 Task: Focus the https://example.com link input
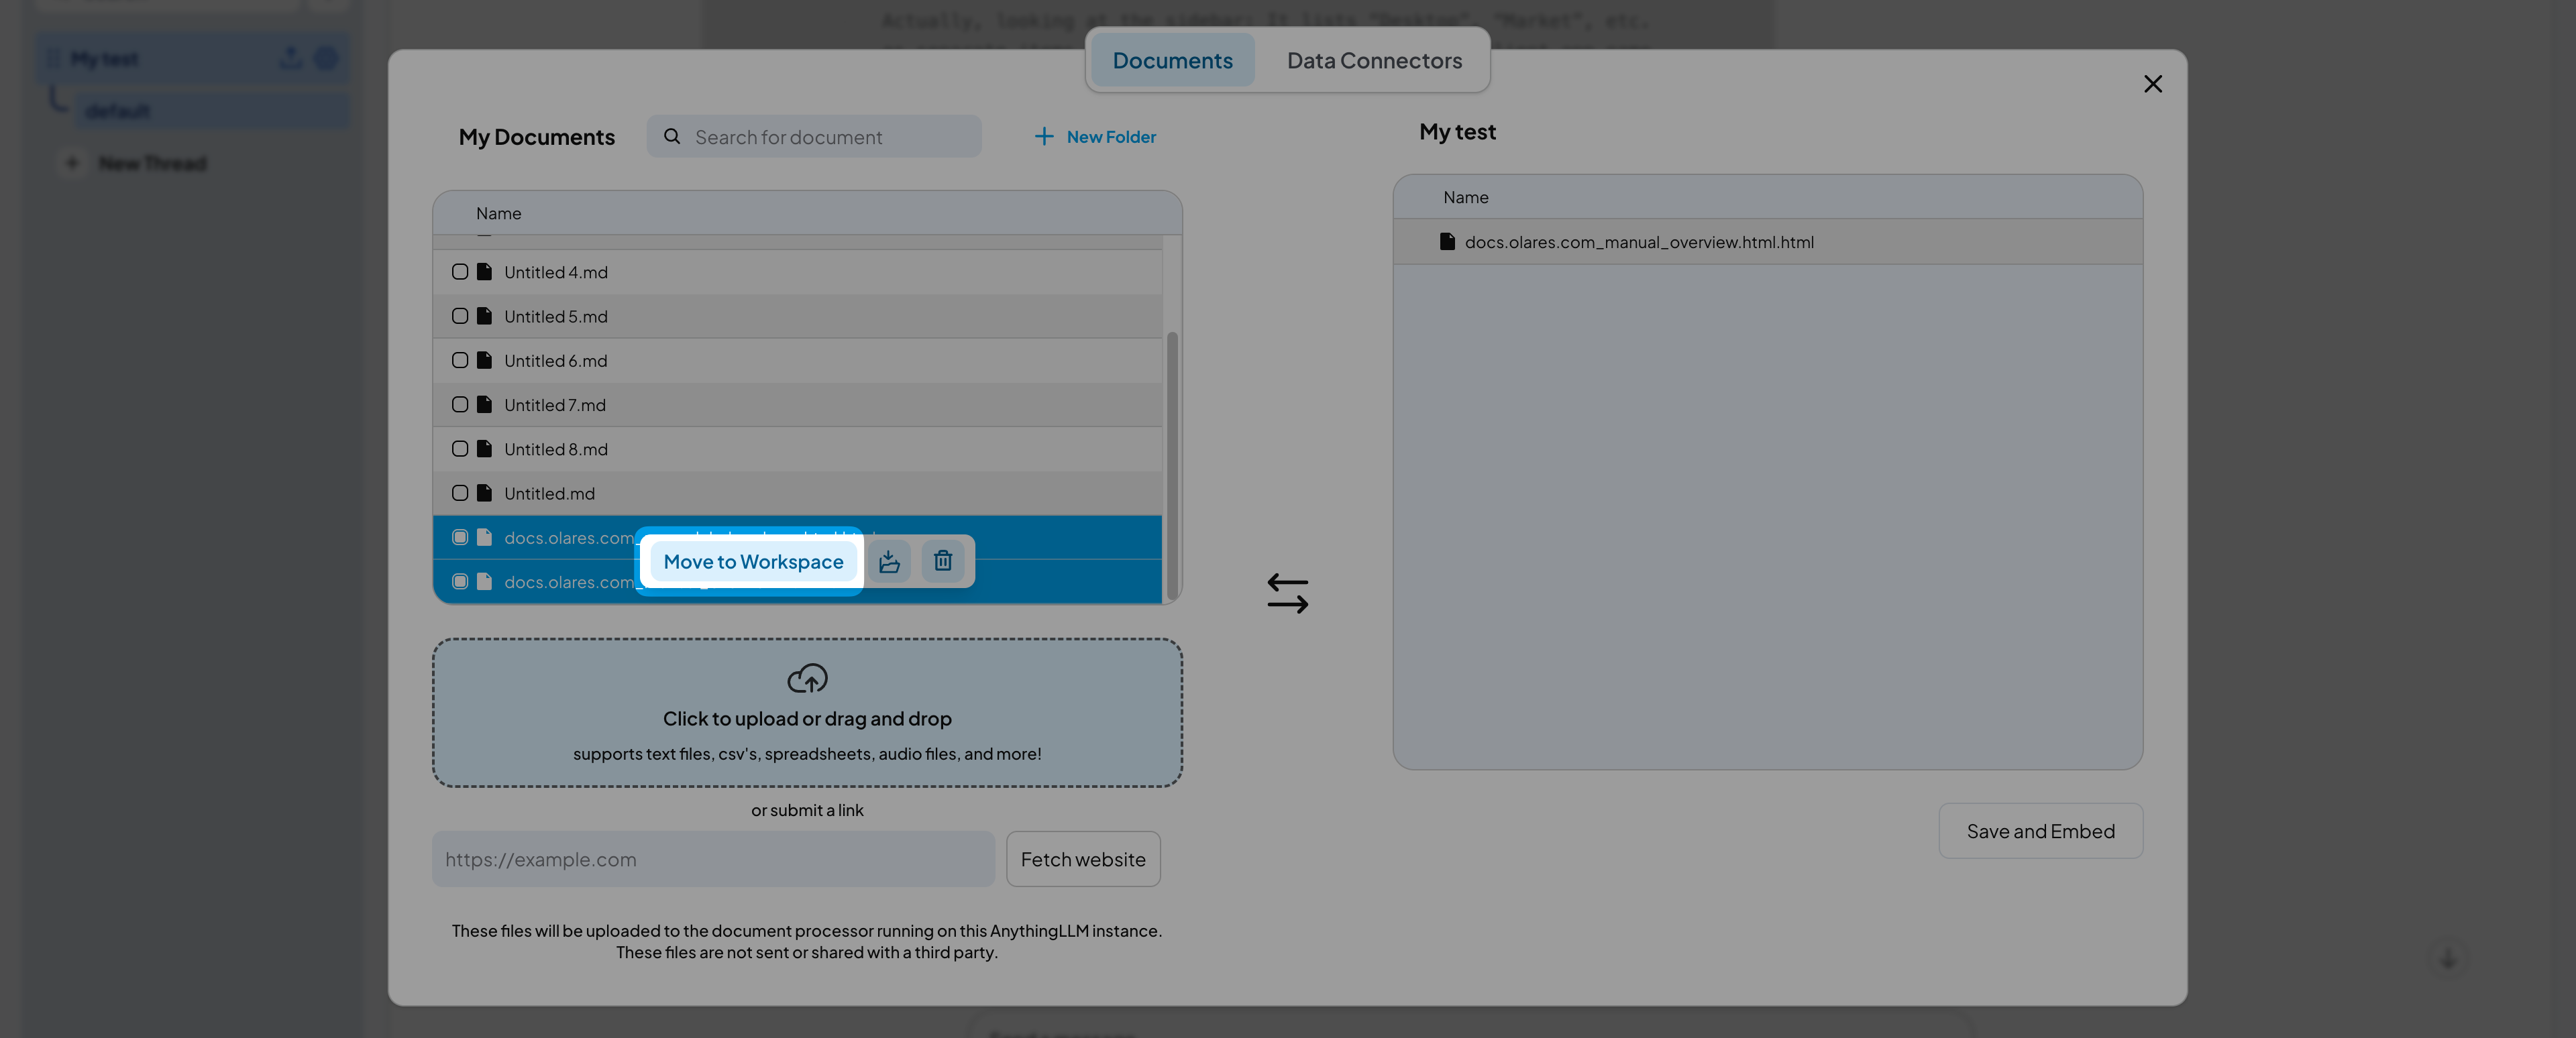click(712, 859)
